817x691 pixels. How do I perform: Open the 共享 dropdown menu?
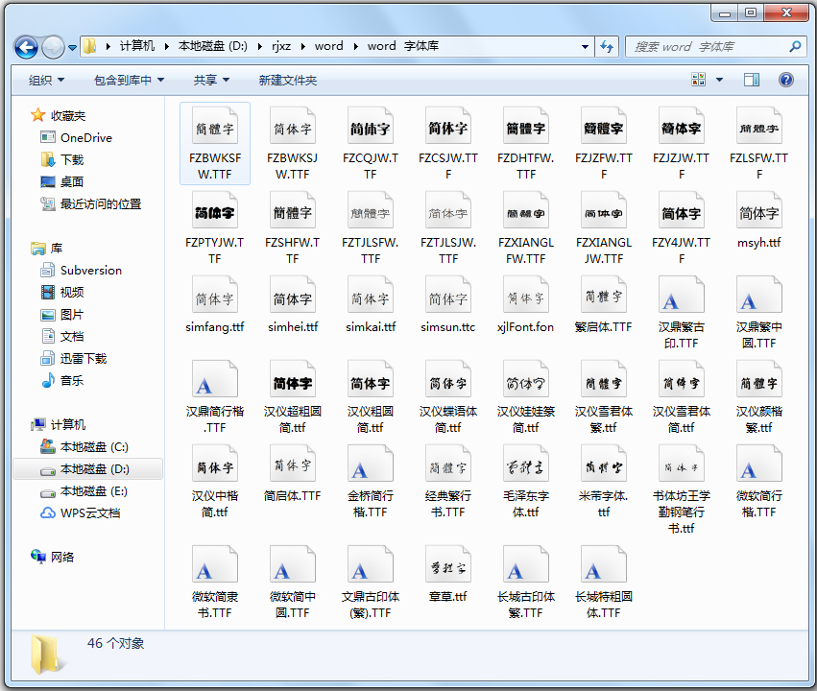click(x=211, y=80)
